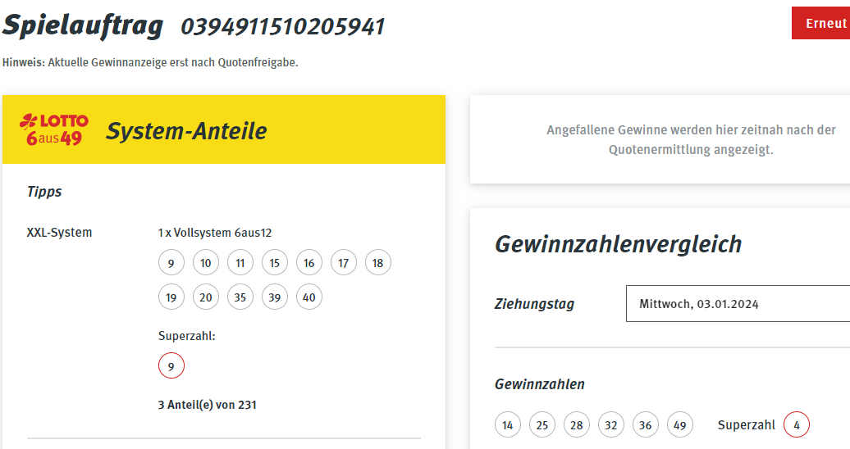This screenshot has width=850, height=449.
Task: Click the LOTTO 6aus49 logo
Action: pyautogui.click(x=53, y=129)
